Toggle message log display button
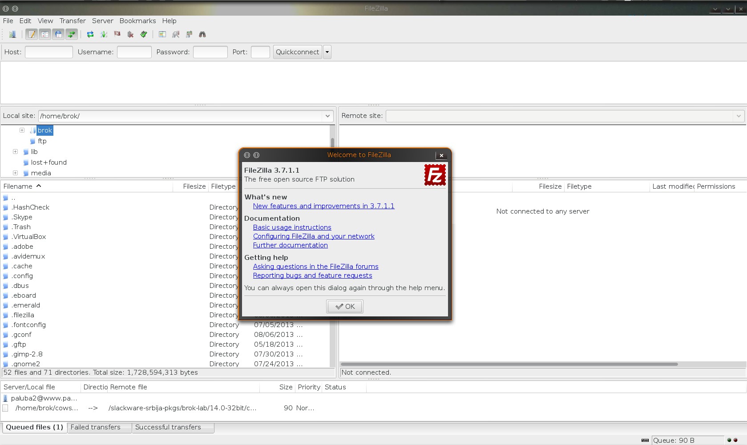 click(31, 34)
